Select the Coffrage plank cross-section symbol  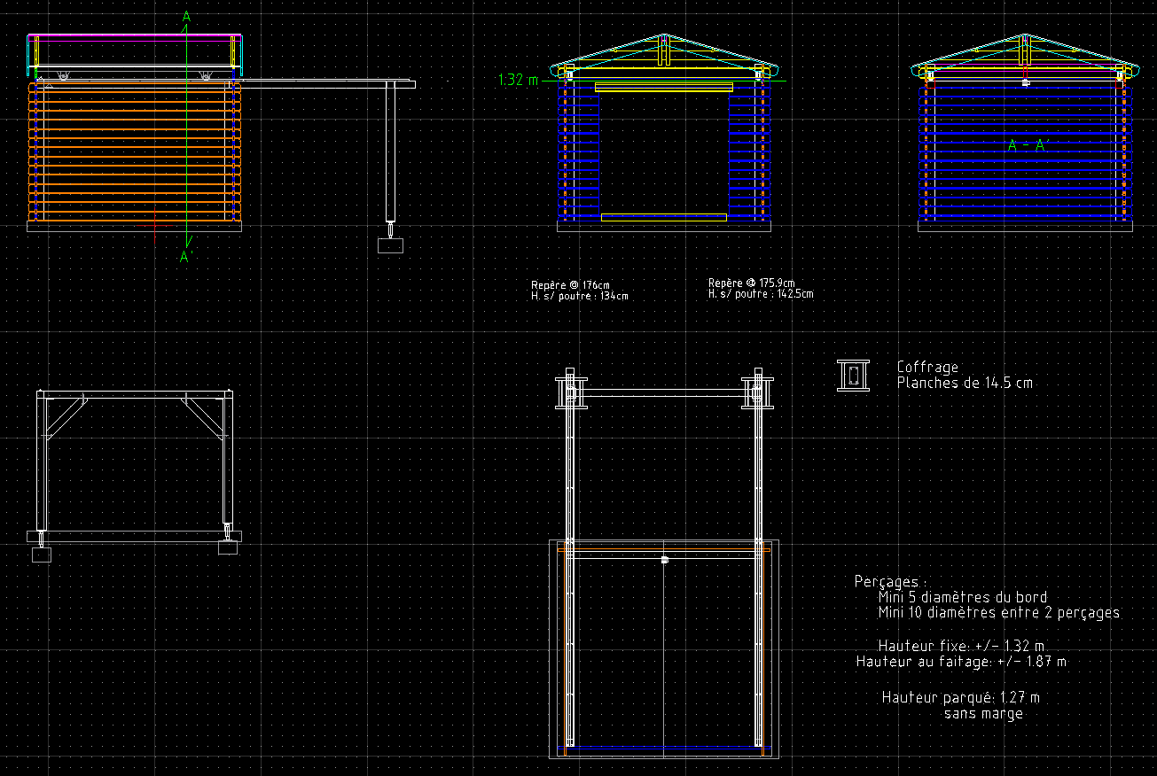coord(852,376)
